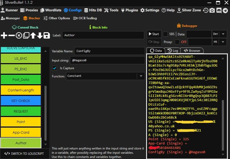
Task: Click the clone block icon
Action: 26,35
